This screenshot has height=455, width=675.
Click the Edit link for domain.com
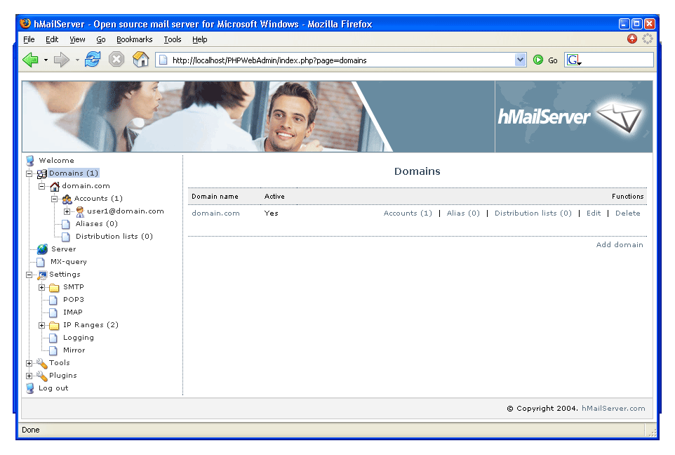tap(594, 213)
